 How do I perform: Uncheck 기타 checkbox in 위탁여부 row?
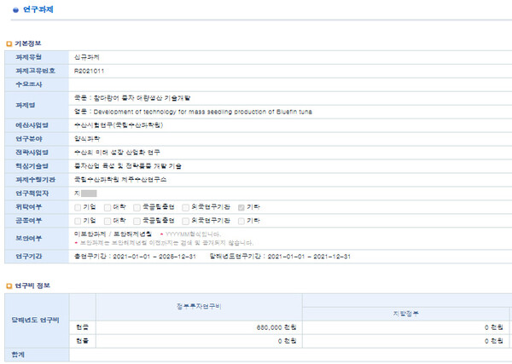[241, 207]
